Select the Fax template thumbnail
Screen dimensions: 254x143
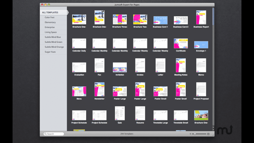pos(100,65)
